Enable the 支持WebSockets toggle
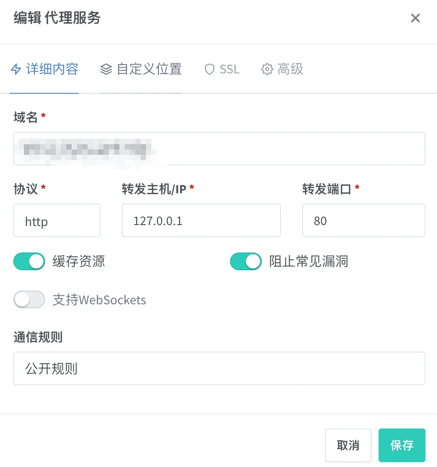This screenshot has height=467, width=437. tap(29, 300)
